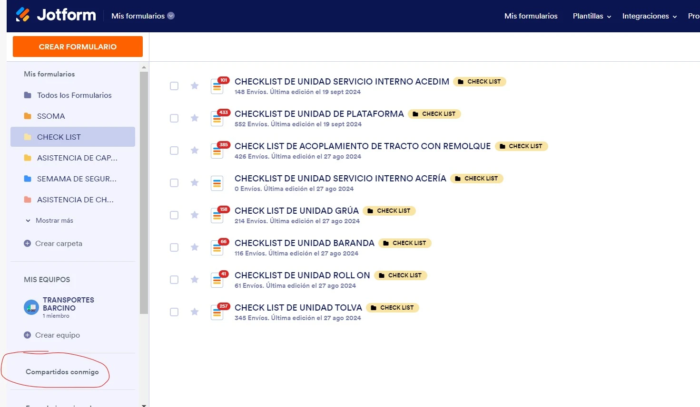Screen dimensions: 700x407
Task: Open the SSOMA folder icon
Action: (28, 116)
